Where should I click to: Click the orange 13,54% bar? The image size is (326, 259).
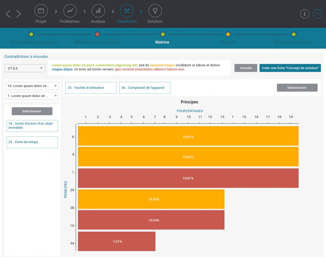tap(151, 199)
